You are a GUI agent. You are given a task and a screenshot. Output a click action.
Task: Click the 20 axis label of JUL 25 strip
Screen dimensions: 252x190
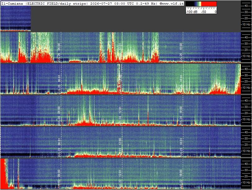click(246, 82)
